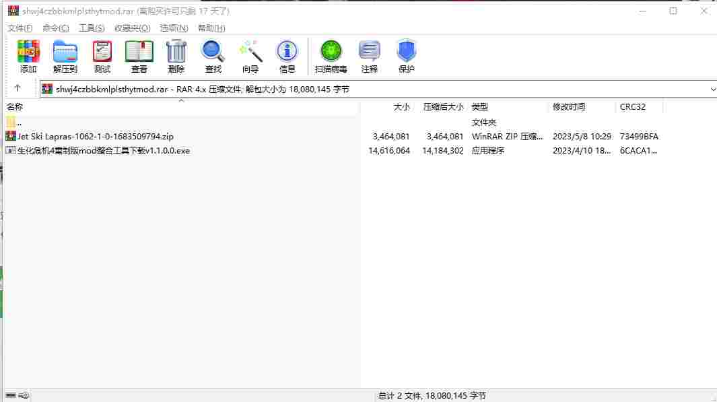
Task: Click CRC value 73499BFA
Action: coord(639,136)
